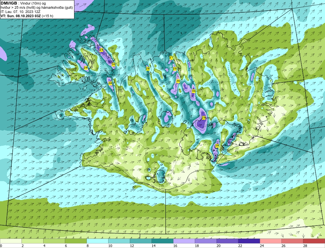Image resolution: width=325 pixels, height=248 pixels.
Task: Click the "hviður > 25 m/s (hvítt)" line
Action: [x=18, y=7]
